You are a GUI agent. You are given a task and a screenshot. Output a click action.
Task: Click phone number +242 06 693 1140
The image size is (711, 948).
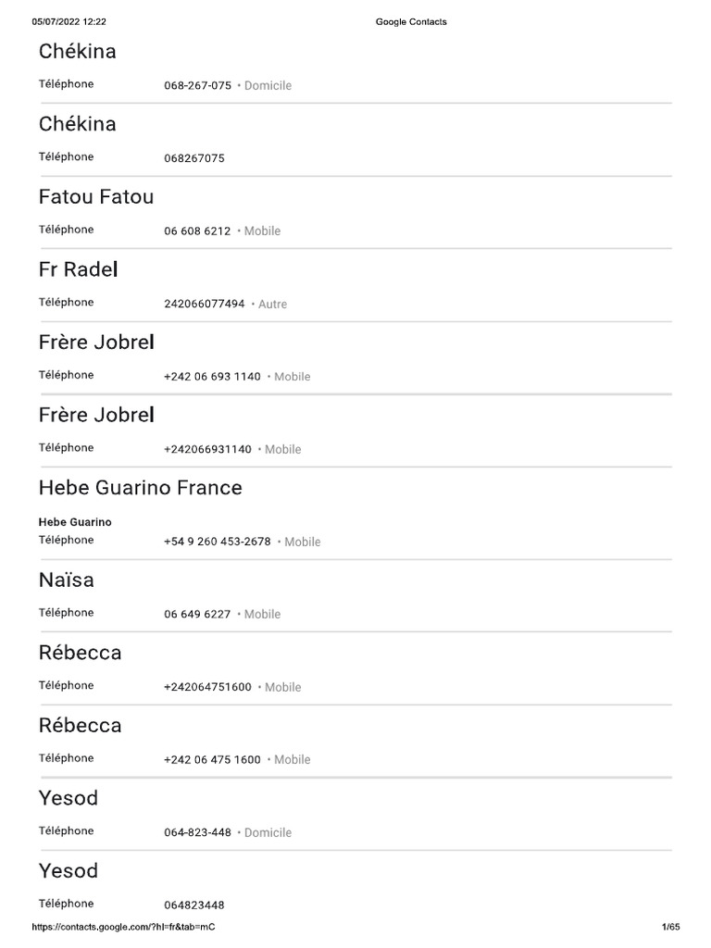(x=212, y=377)
